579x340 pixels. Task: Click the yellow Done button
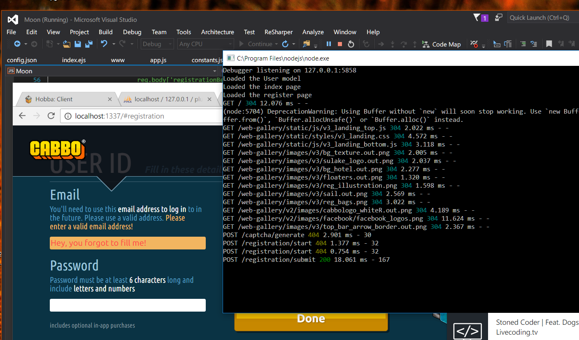[312, 321]
